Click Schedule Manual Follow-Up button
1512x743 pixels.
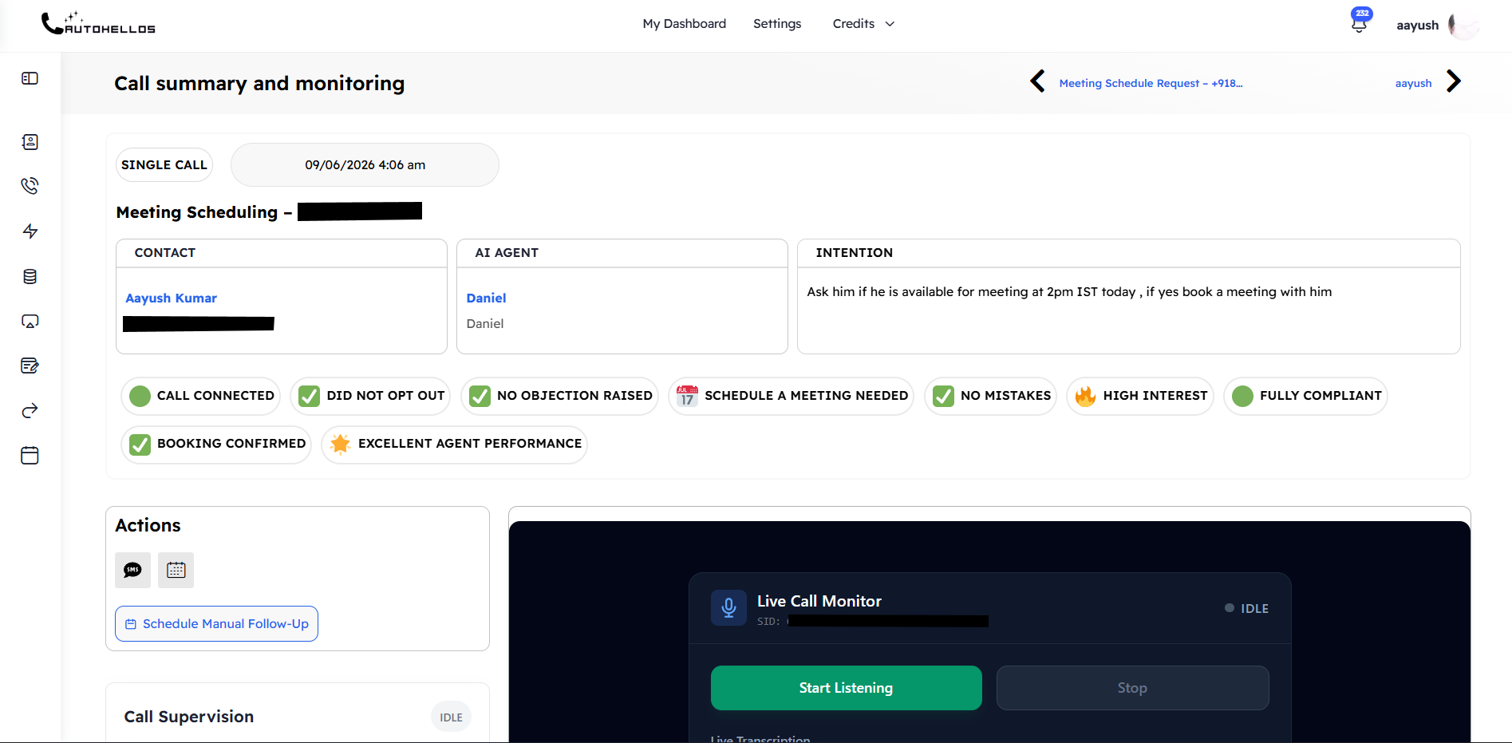pos(217,623)
